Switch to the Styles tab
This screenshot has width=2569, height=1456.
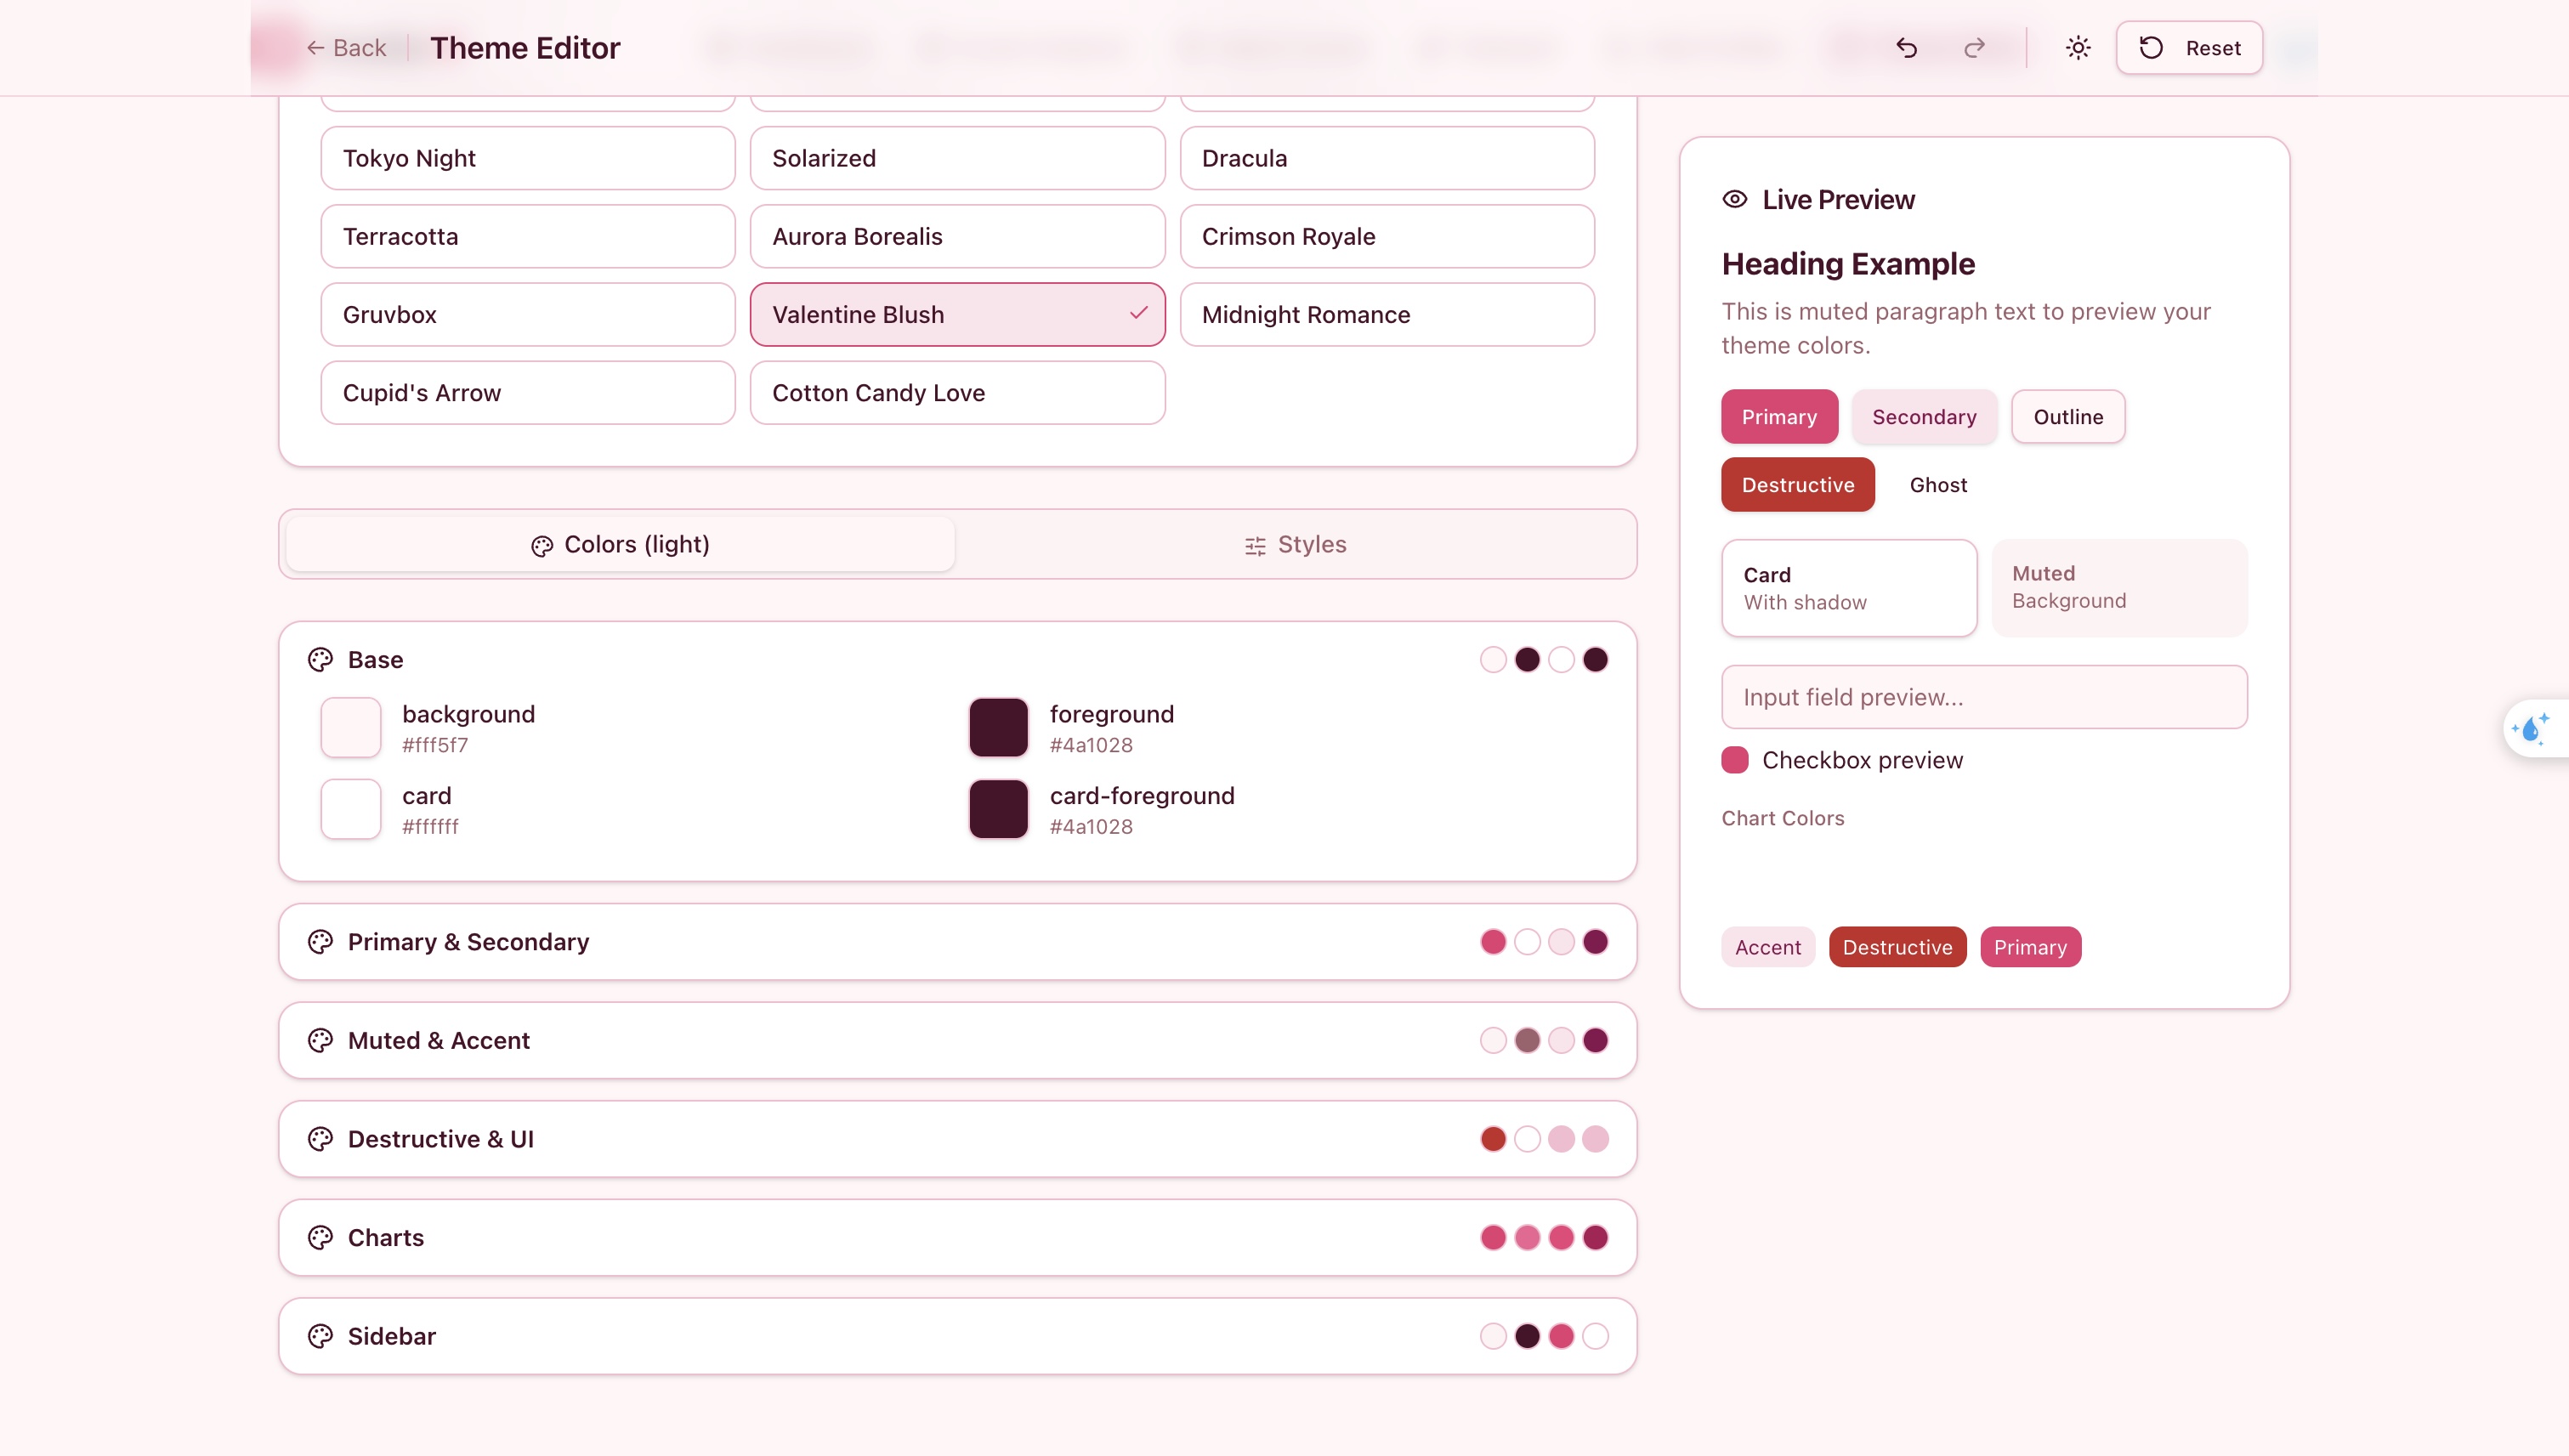1295,545
